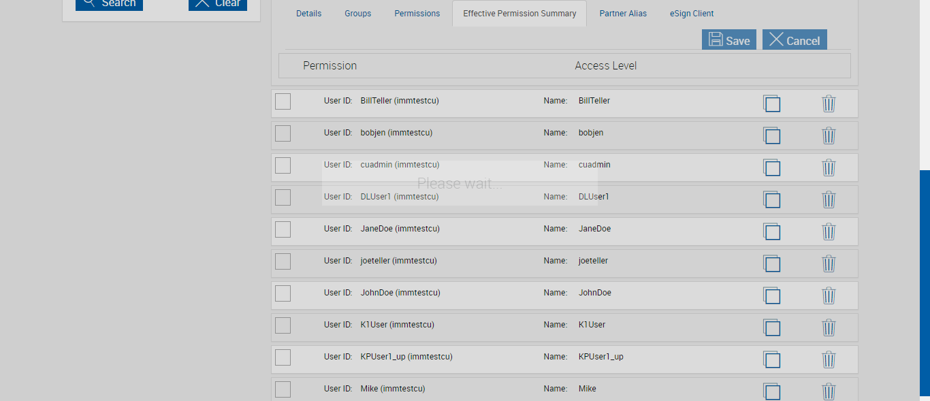Open the Groups tab

point(357,14)
